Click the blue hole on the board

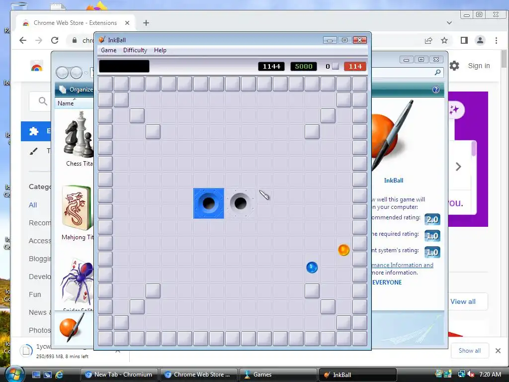coord(208,203)
